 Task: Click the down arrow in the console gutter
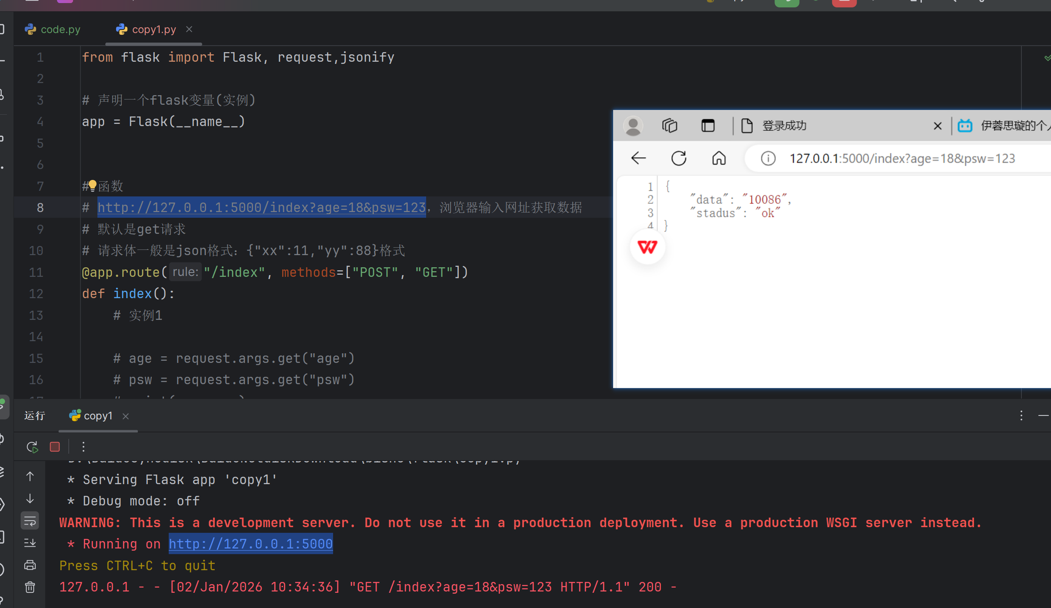[30, 498]
